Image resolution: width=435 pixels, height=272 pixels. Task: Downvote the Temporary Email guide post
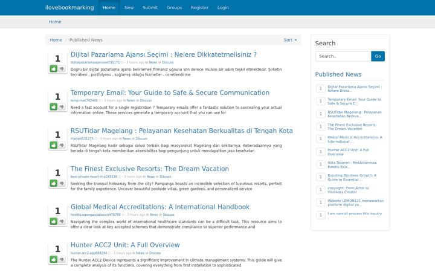(x=62, y=106)
